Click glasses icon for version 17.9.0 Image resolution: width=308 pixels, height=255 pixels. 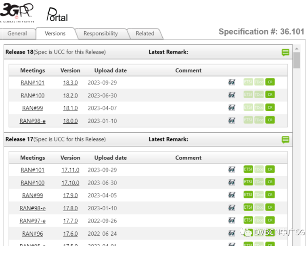232,195
